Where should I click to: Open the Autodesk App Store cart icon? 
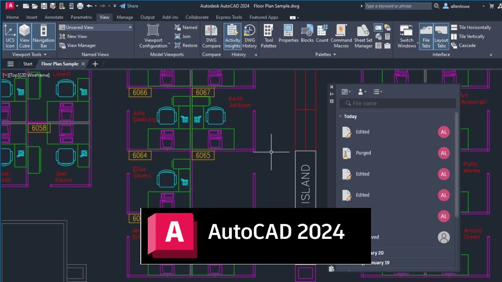[492, 6]
